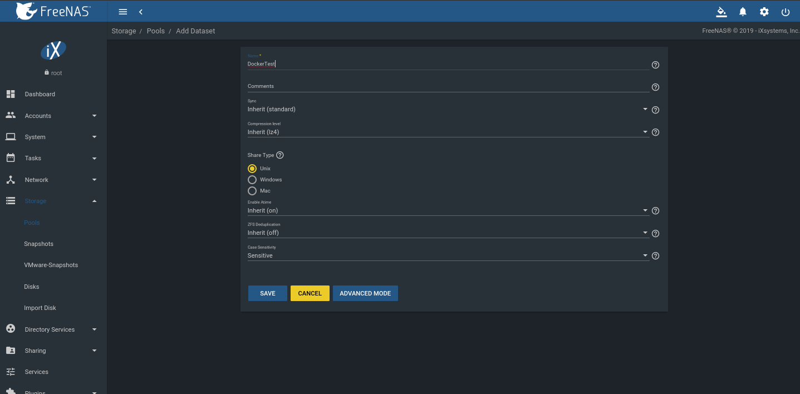Click the iX systems logo

click(x=53, y=51)
